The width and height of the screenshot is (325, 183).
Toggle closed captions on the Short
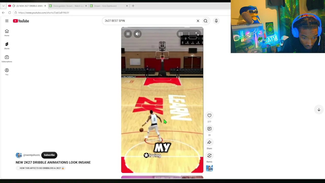(181, 34)
